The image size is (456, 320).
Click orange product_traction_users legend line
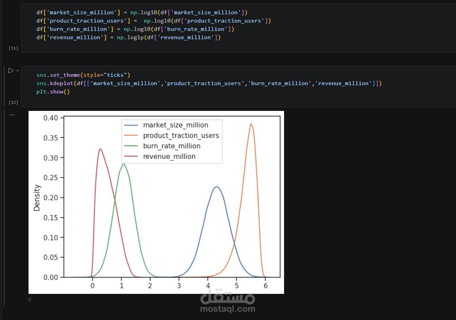131,135
